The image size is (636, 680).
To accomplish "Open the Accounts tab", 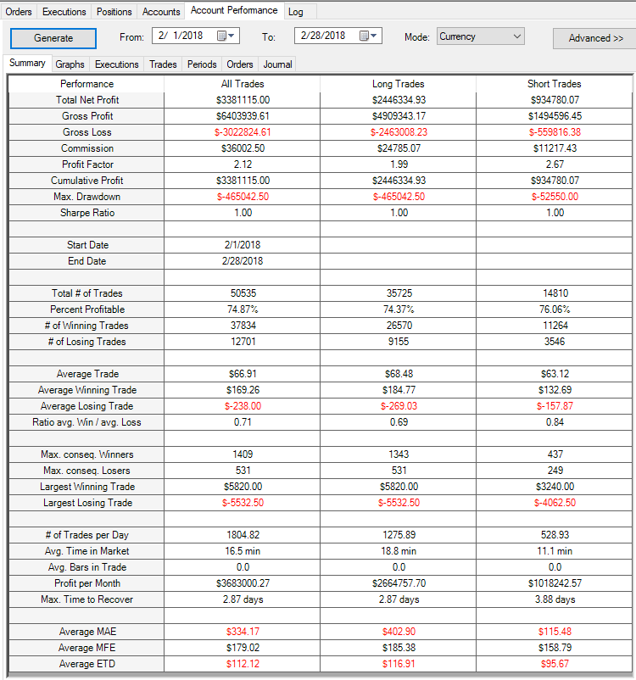I will pyautogui.click(x=161, y=12).
